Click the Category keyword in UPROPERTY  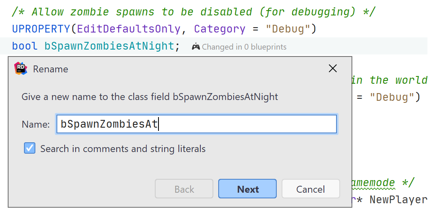[219, 29]
